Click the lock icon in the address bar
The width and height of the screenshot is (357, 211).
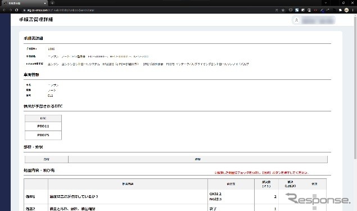[24, 10]
